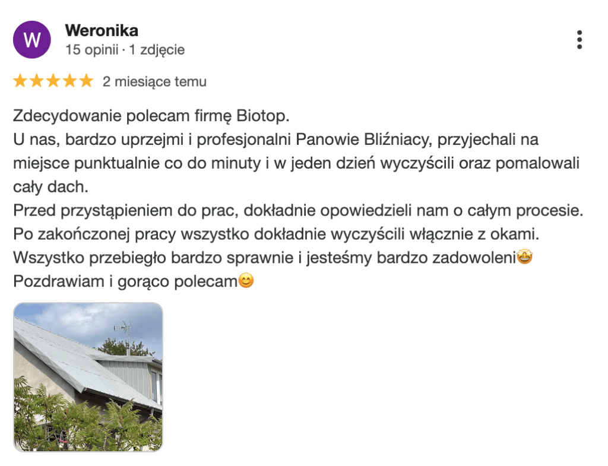Image resolution: width=608 pixels, height=466 pixels.
Task: Click the purple W avatar
Action: (x=32, y=40)
